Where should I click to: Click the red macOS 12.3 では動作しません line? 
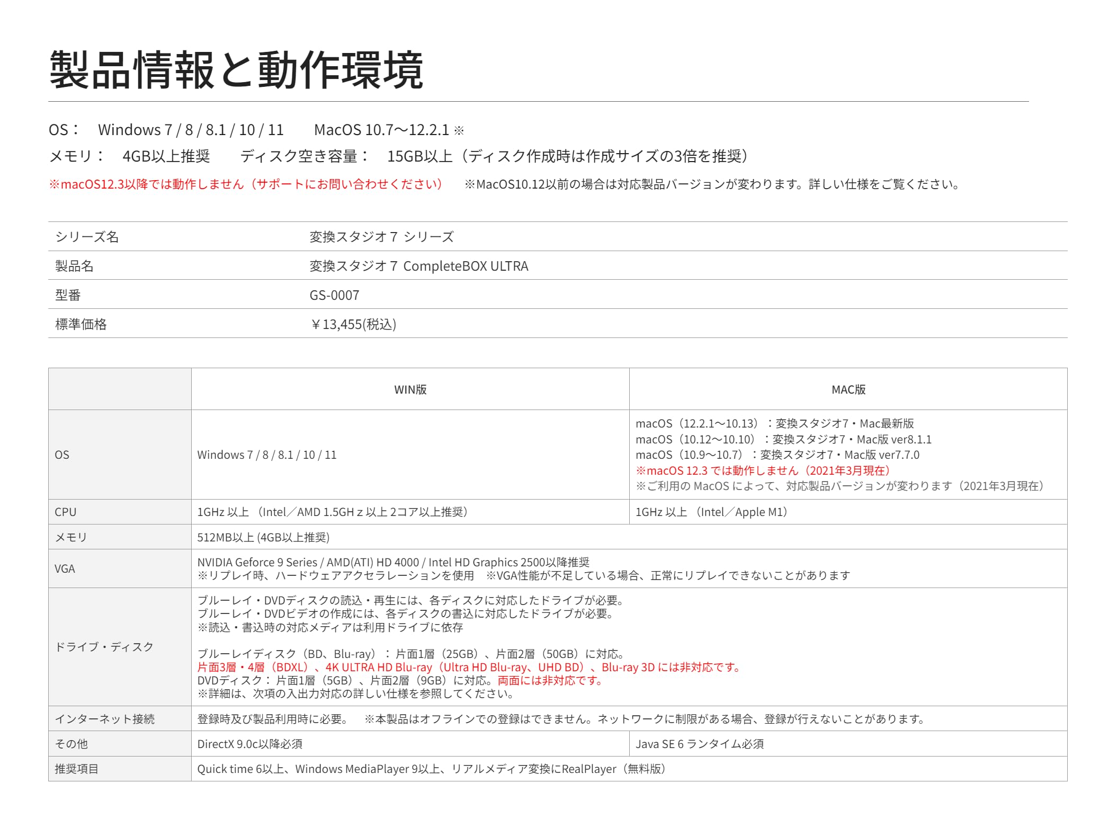[x=764, y=470]
